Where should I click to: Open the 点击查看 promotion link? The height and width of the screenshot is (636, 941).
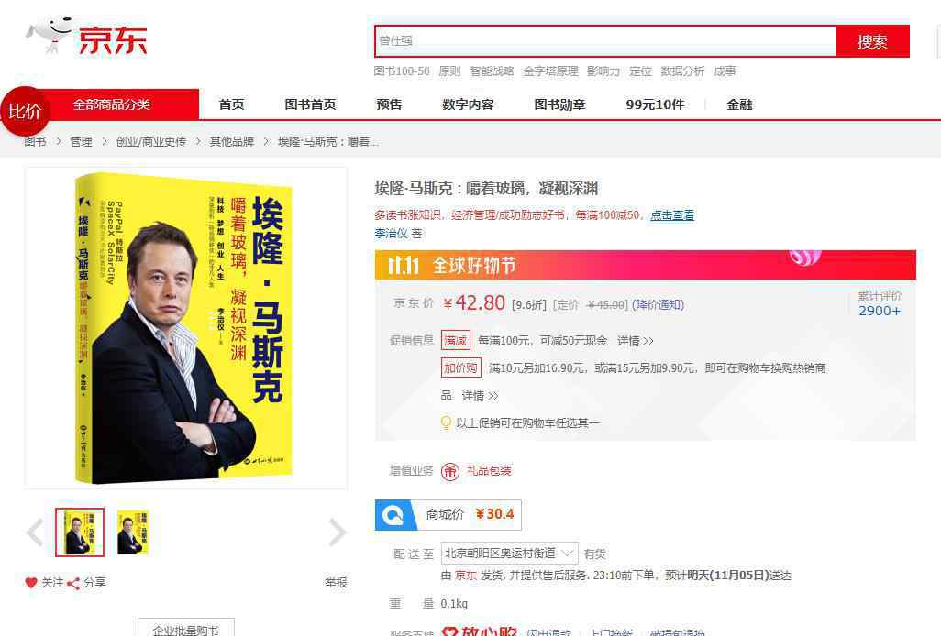[672, 214]
